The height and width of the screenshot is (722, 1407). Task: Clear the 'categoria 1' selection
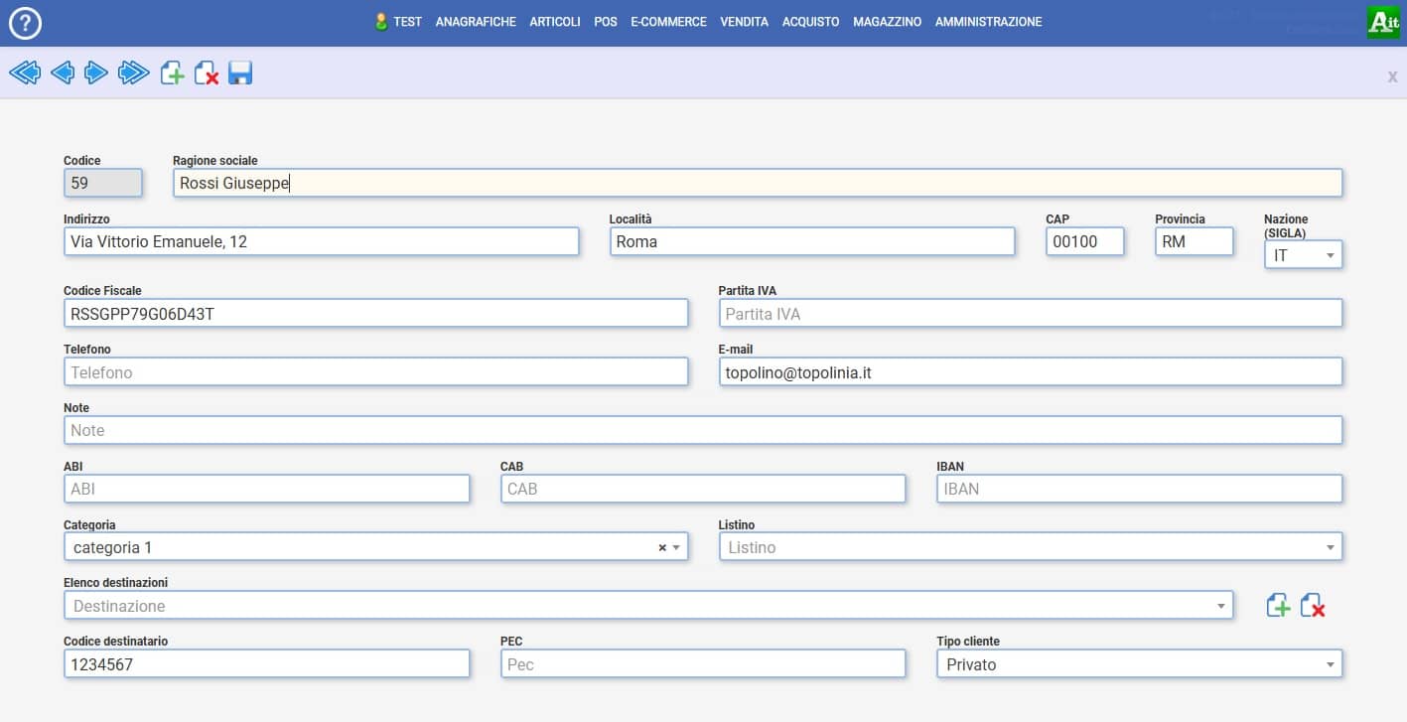[662, 548]
